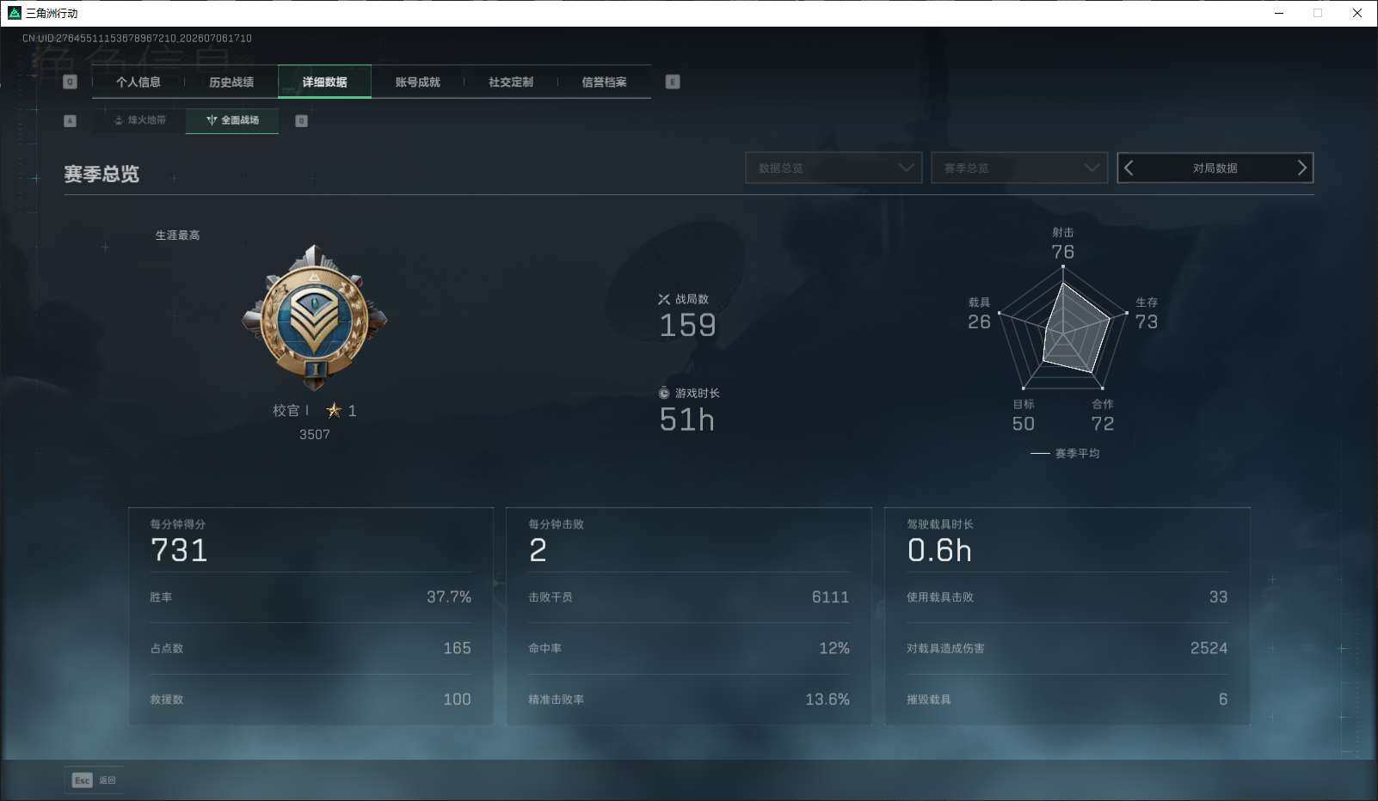Click the 命中率 12% row

click(689, 648)
